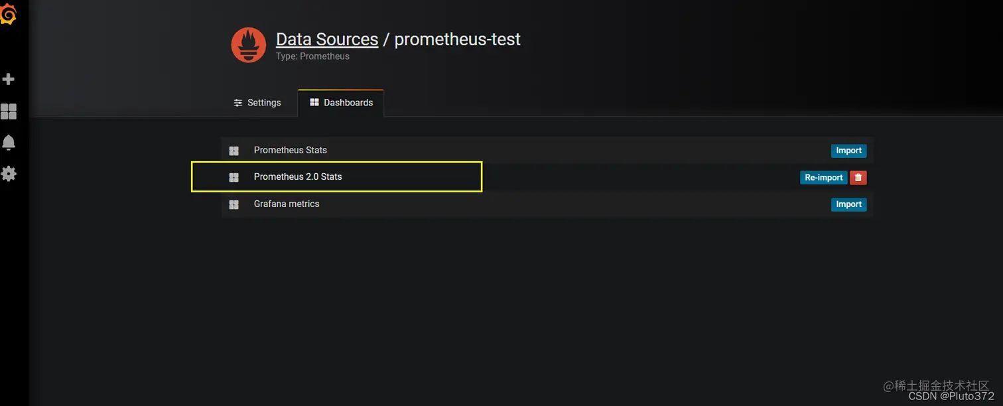Open the Create plus menu icon
Screen dimensions: 1003x406
(9, 80)
